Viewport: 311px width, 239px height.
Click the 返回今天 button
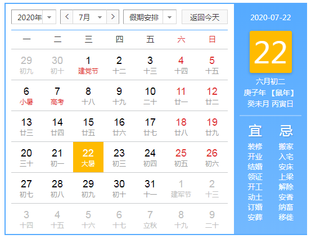click(205, 17)
